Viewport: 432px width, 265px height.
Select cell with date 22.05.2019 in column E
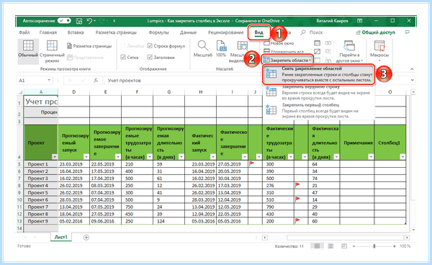click(105, 164)
